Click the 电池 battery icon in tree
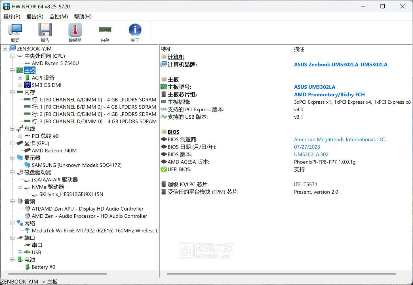The width and height of the screenshot is (413, 285). click(x=20, y=259)
